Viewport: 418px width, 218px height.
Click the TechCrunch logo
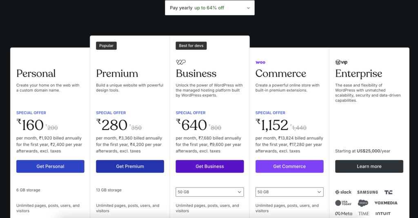coord(388,192)
